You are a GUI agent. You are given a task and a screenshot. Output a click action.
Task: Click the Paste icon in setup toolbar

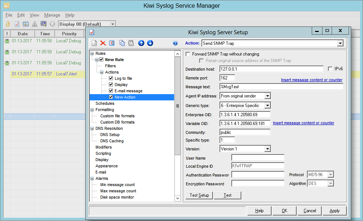pyautogui.click(x=131, y=43)
